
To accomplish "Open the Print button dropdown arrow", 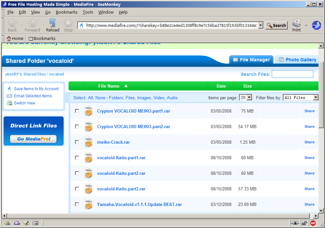I will [x=306, y=25].
